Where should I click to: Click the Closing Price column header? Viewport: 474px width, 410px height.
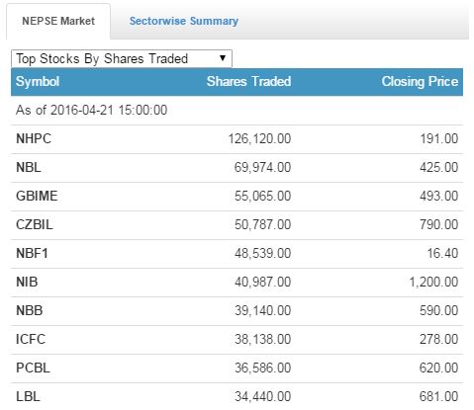(x=420, y=82)
